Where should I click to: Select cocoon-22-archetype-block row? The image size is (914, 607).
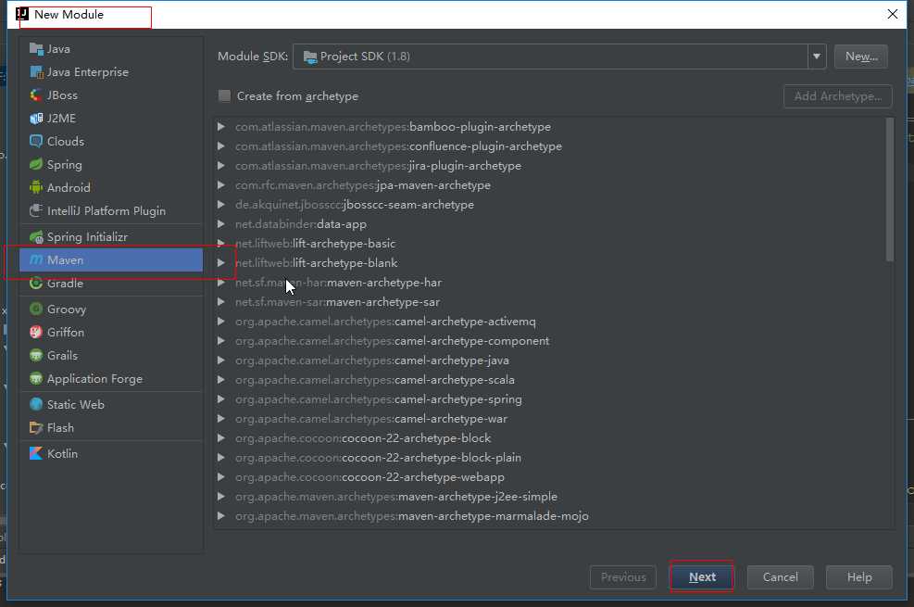coord(550,438)
